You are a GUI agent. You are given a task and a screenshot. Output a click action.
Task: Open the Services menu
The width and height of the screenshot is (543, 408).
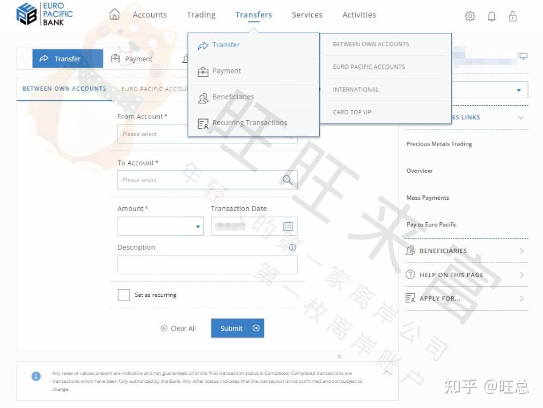(x=307, y=14)
